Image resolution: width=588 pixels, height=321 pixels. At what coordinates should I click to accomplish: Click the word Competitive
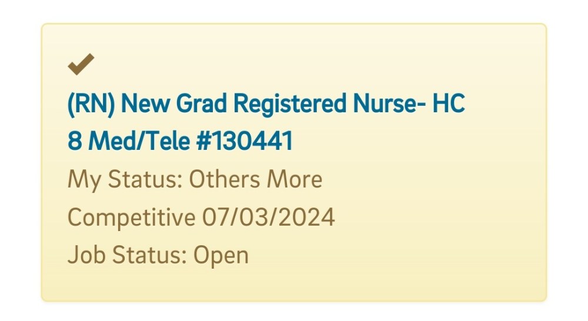click(131, 218)
